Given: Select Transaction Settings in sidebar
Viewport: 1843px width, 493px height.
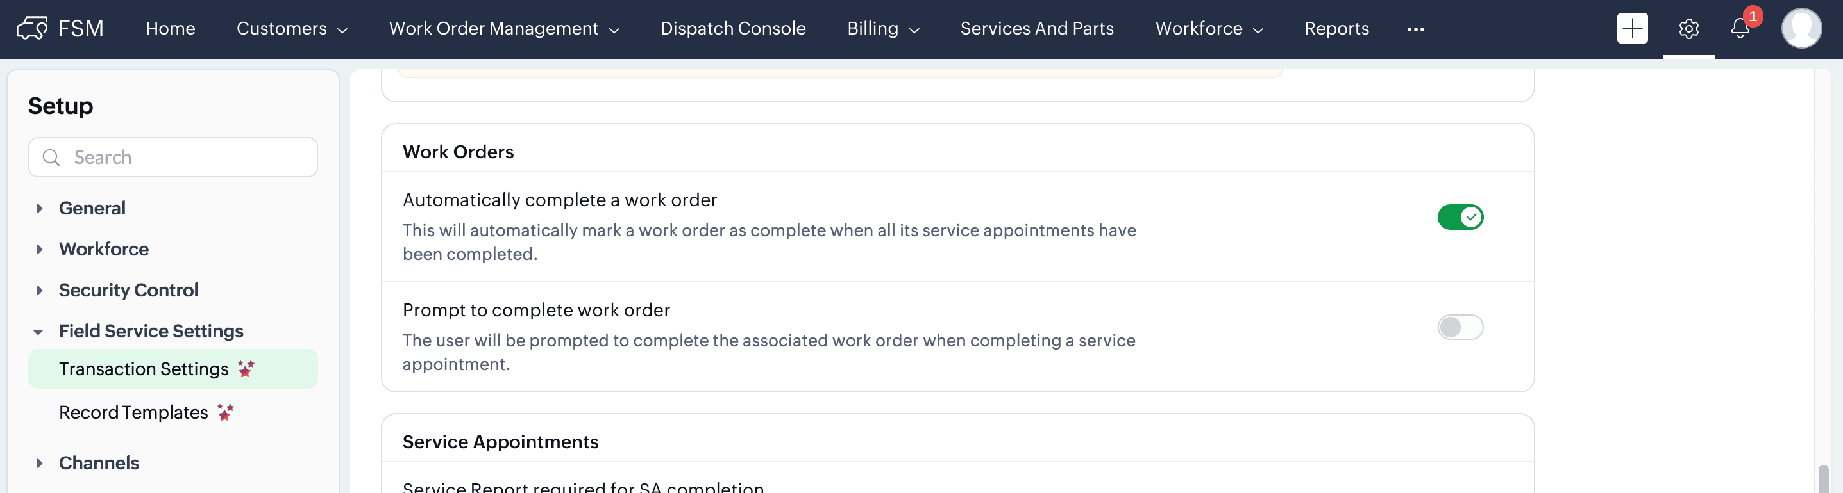Looking at the screenshot, I should 143,369.
